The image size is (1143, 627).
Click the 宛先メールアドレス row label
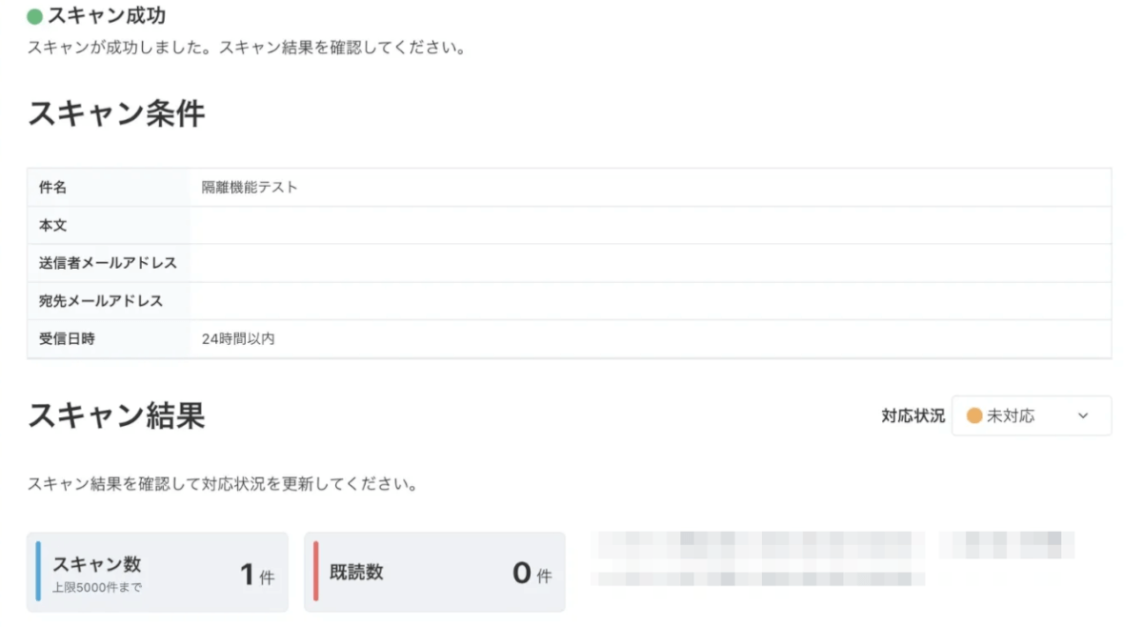pos(101,301)
